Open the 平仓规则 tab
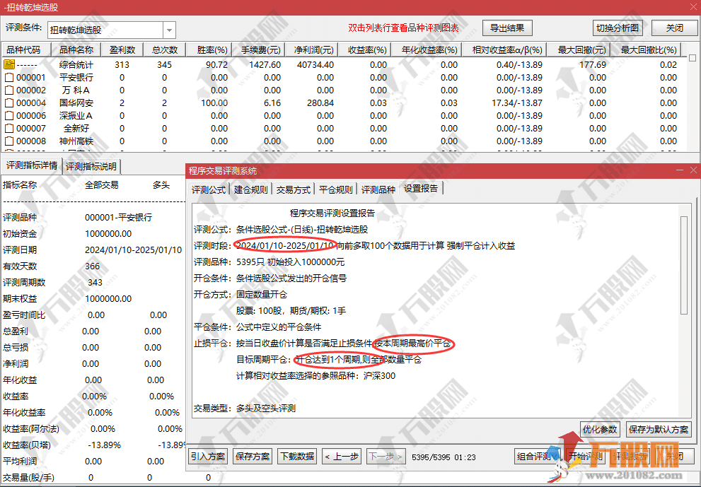Image resolution: width=701 pixels, height=487 pixels. (336, 189)
